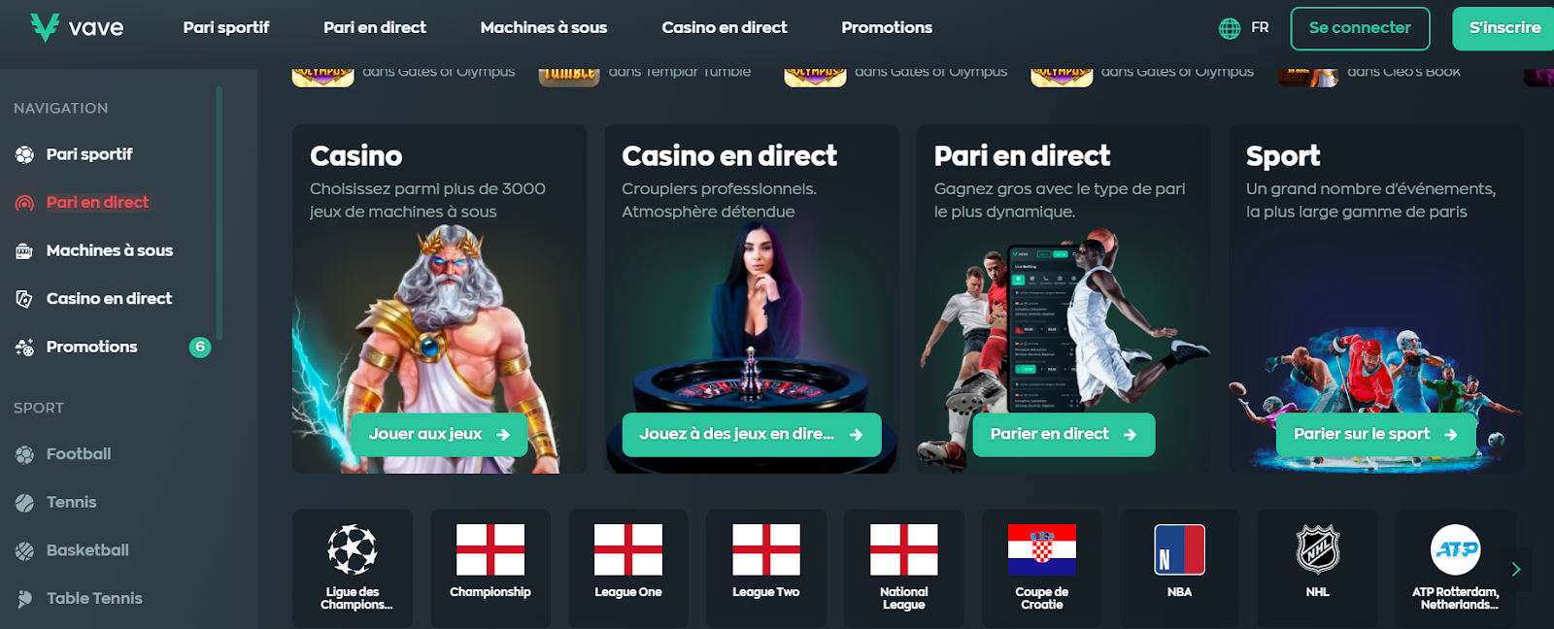This screenshot has height=629, width=1554.
Task: Open the globe language selector icon
Action: 1230,28
